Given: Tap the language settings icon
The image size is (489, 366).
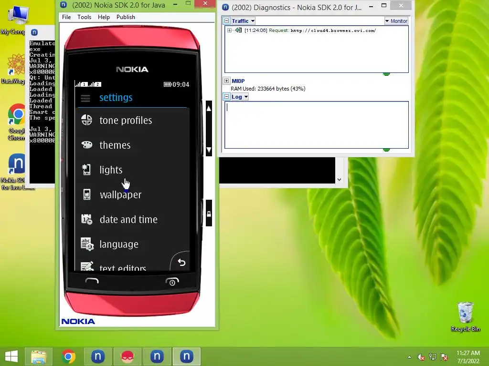Looking at the screenshot, I should coord(87,244).
